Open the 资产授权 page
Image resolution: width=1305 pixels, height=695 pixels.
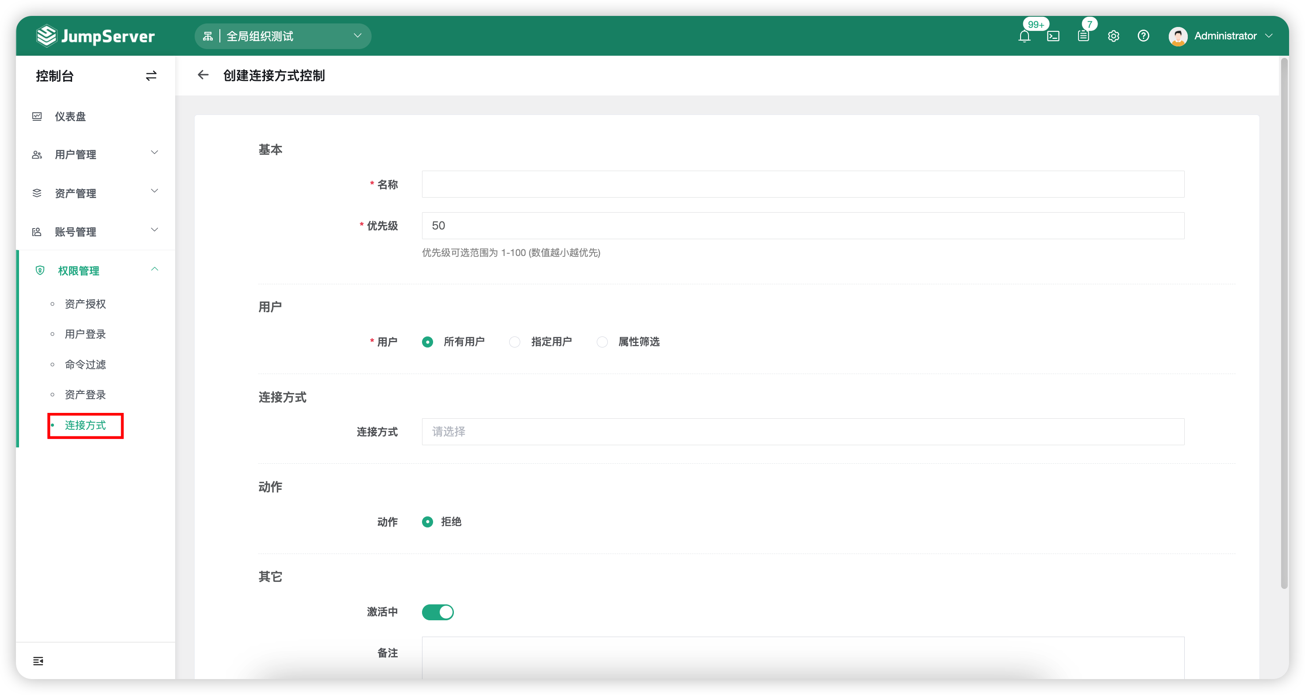point(84,304)
